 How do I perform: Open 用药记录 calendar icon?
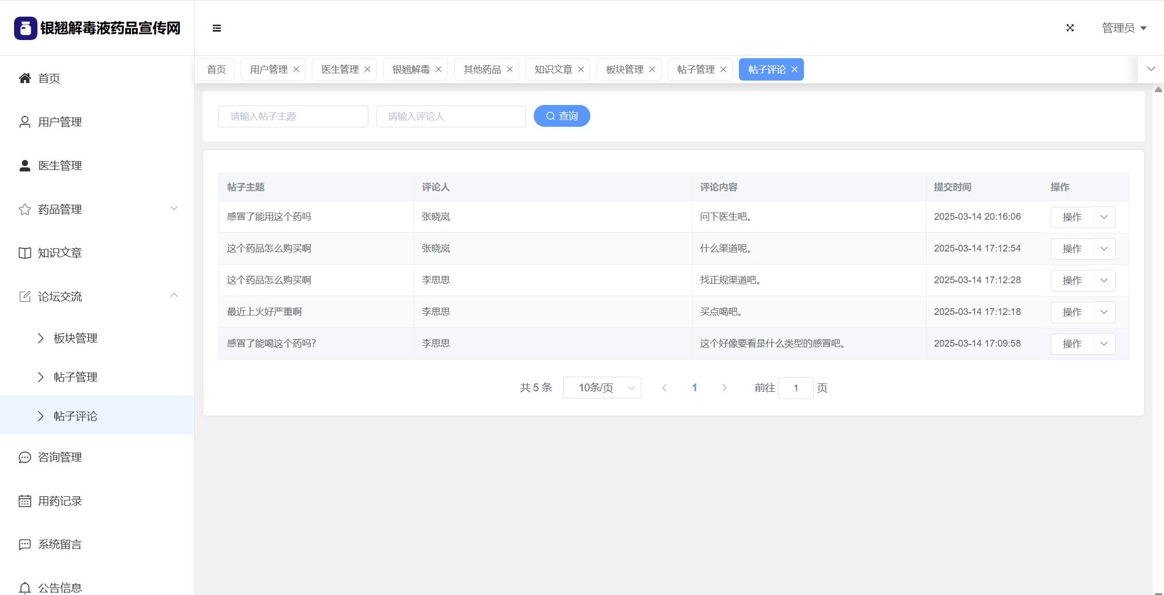24,501
